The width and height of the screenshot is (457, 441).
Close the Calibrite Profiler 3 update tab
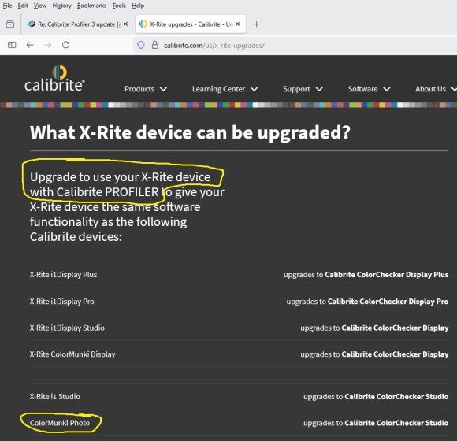125,24
